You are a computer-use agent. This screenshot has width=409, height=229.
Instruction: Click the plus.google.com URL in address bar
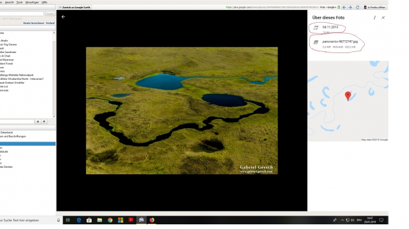pyautogui.click(x=272, y=8)
